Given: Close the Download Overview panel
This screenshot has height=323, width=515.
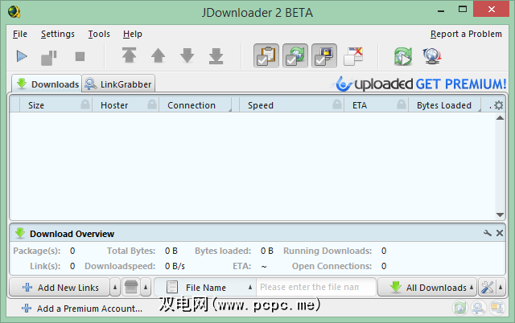Looking at the screenshot, I should 500,233.
